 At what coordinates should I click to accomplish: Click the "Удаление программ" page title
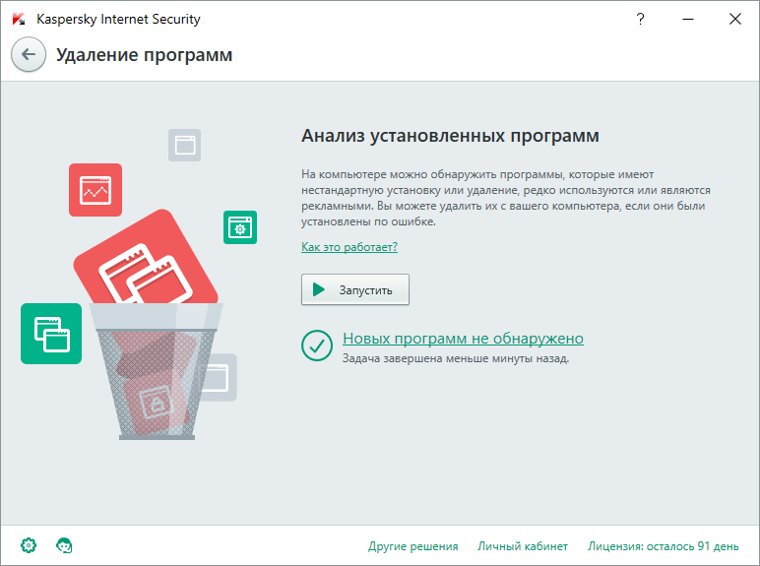[145, 55]
